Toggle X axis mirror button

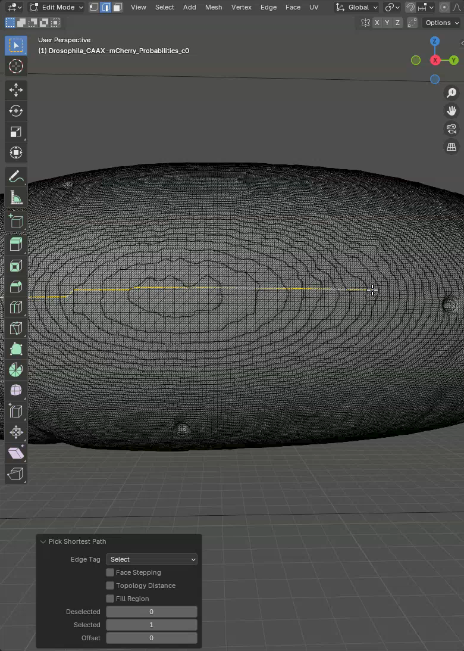[377, 23]
